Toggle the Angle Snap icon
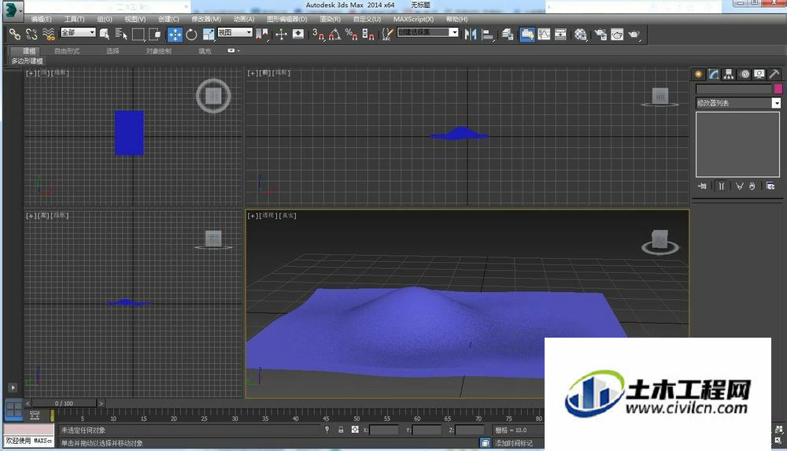 tap(334, 34)
